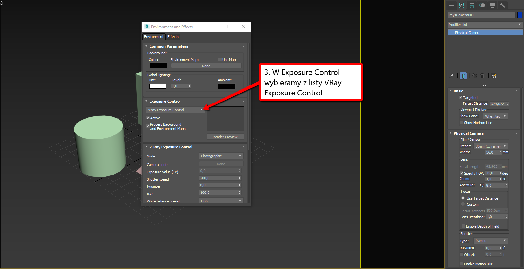The height and width of the screenshot is (269, 524).
Task: Toggle Process Background and Environment Maps
Action: click(x=148, y=126)
